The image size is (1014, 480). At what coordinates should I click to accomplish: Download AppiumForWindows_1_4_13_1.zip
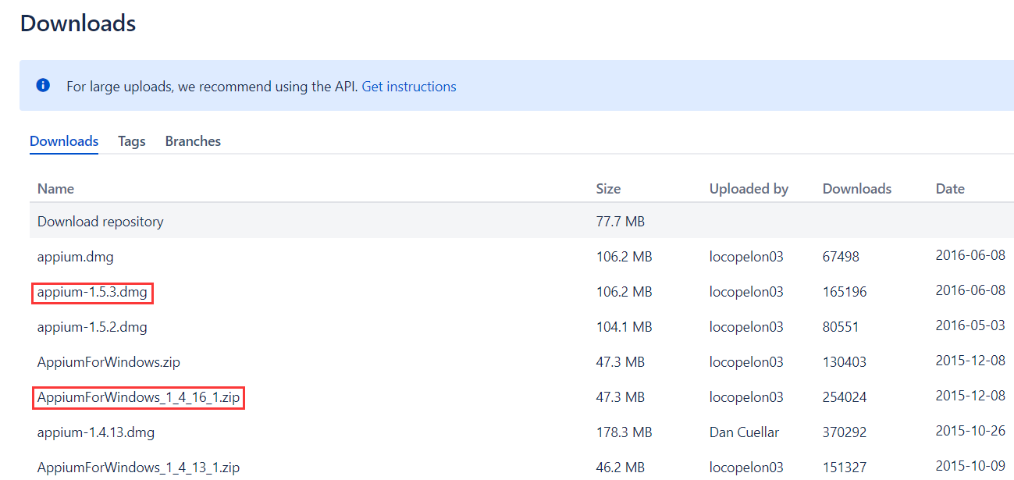138,468
